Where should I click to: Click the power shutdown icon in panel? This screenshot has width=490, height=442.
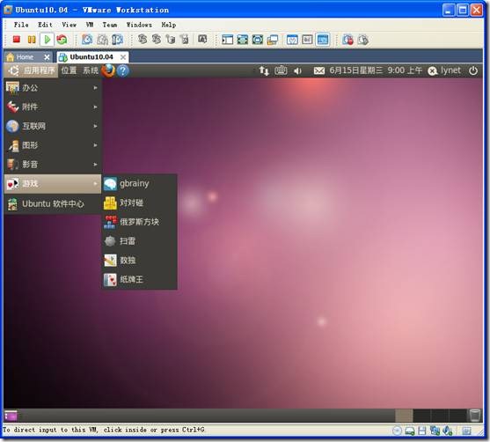point(473,70)
